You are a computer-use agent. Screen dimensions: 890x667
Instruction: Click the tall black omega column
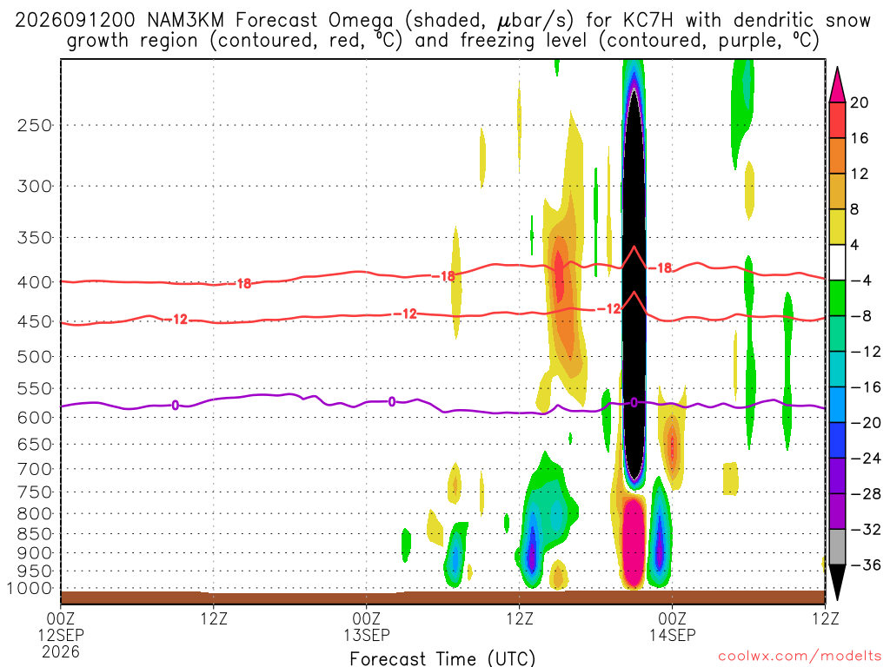click(634, 284)
